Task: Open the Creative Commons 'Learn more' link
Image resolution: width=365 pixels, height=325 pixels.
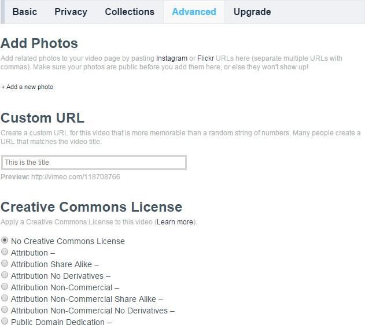Action: 175,222
